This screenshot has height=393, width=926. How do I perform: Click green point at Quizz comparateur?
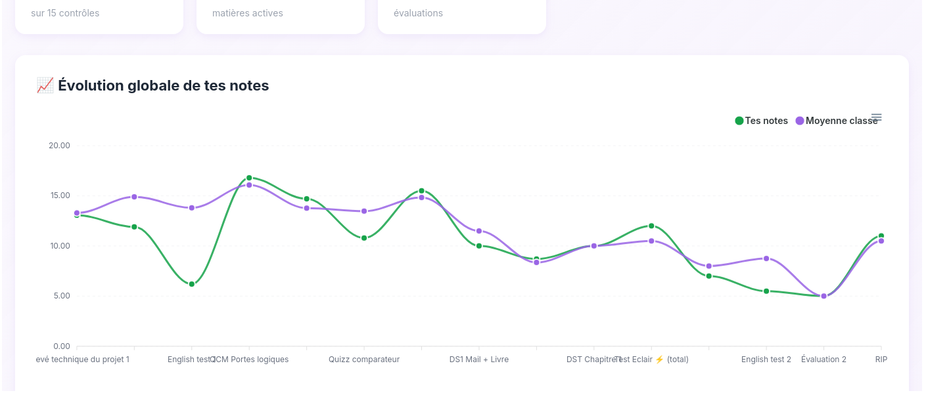(364, 238)
